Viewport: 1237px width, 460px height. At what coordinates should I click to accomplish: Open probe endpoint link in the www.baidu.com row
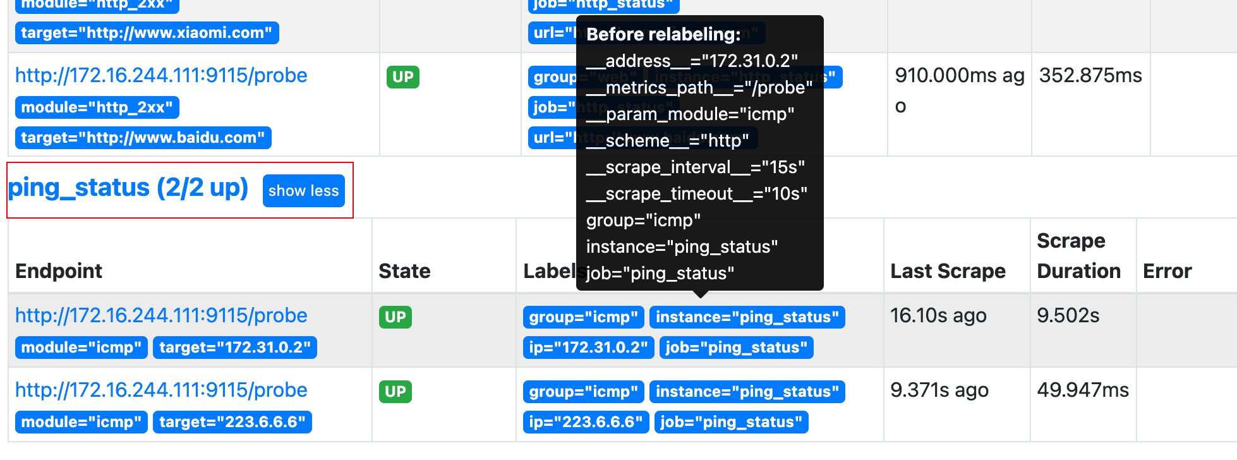coord(161,75)
